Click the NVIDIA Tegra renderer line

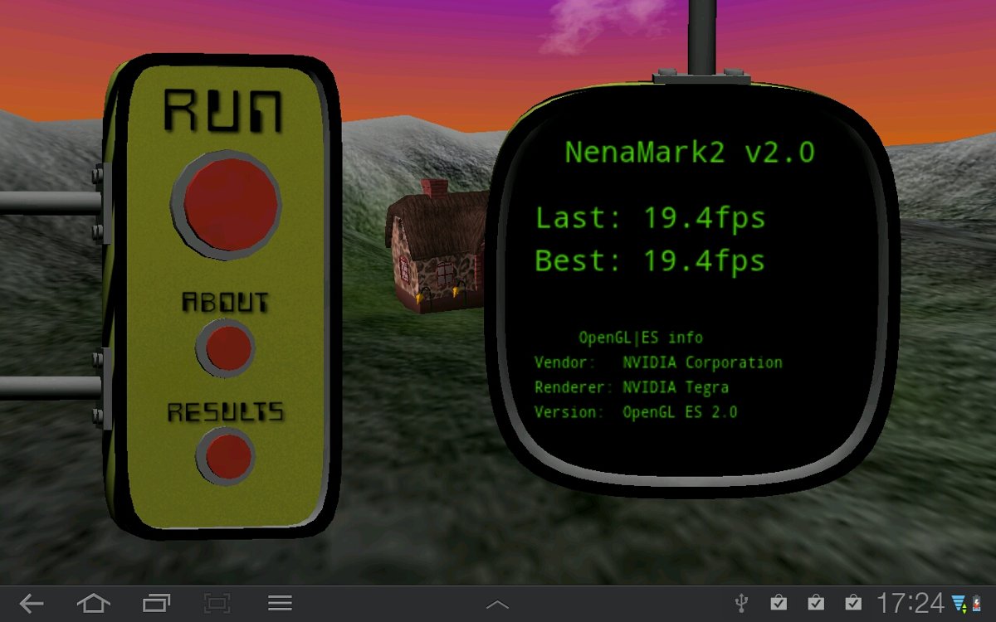pyautogui.click(x=631, y=387)
